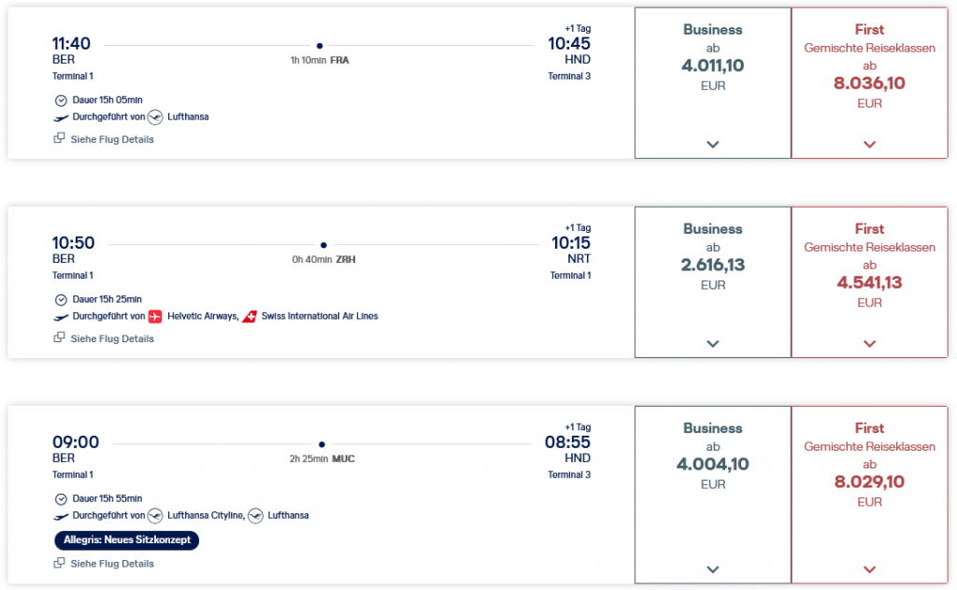Open 'Siehe Flug Details' for 11:40 flight
Viewport: 957px width, 590px height.
[111, 139]
